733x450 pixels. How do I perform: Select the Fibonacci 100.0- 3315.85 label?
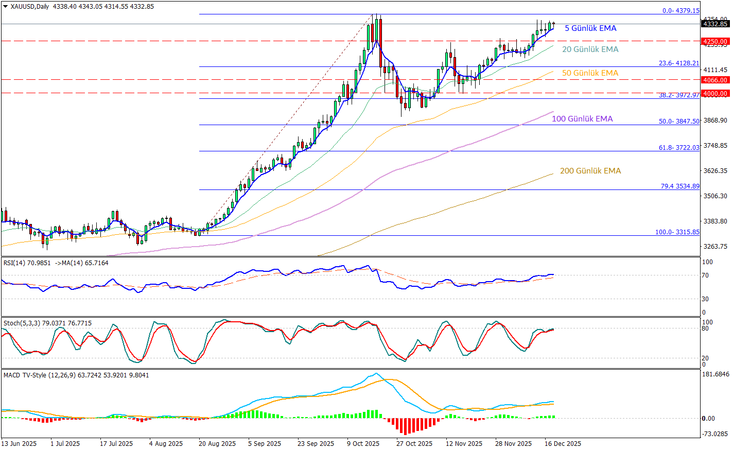coord(677,232)
